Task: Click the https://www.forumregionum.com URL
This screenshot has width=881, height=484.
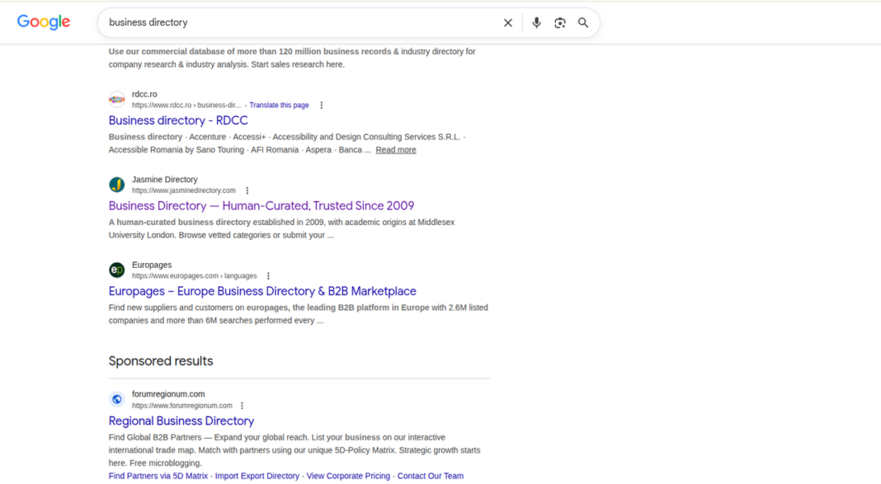Action: click(182, 406)
